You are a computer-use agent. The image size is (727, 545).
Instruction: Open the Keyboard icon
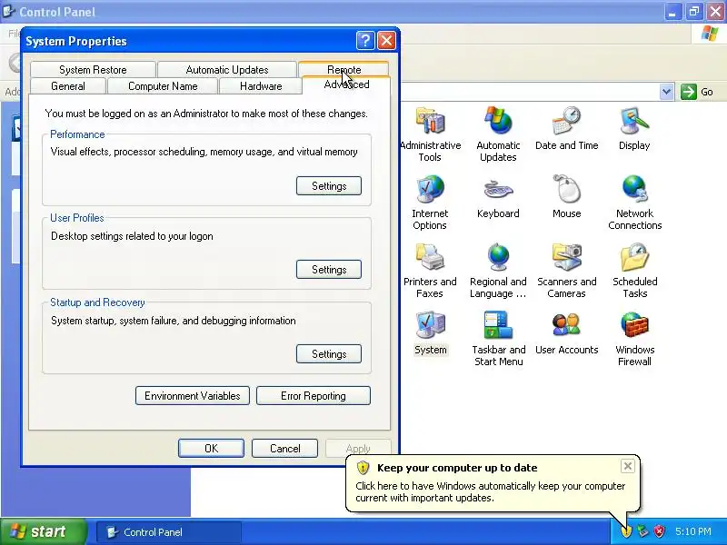(498, 197)
